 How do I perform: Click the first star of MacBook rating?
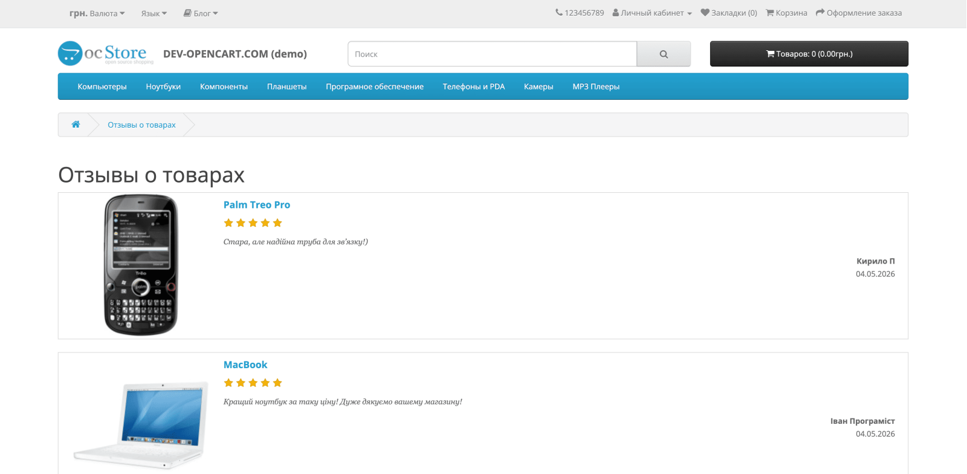228,383
